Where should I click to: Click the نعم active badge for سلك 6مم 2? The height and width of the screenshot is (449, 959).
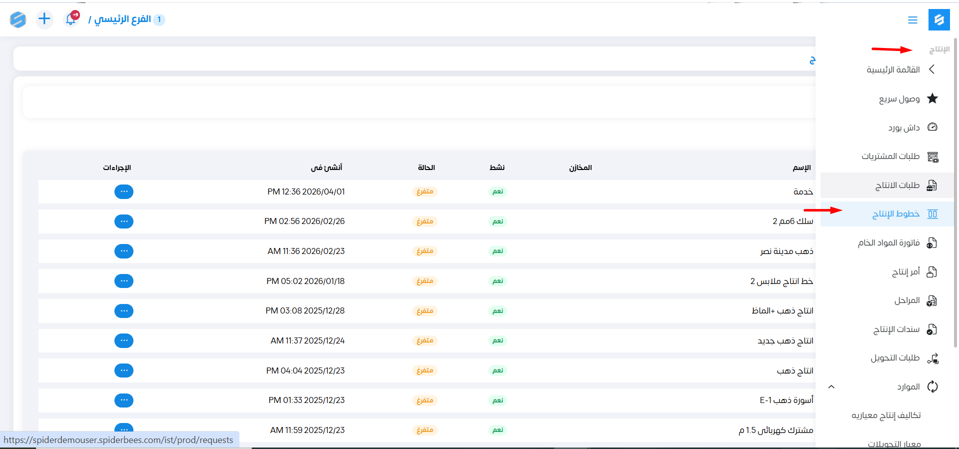pos(497,221)
